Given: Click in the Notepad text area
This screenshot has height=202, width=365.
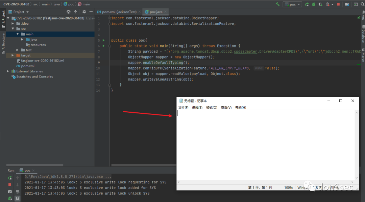Looking at the screenshot, I should pos(266,145).
